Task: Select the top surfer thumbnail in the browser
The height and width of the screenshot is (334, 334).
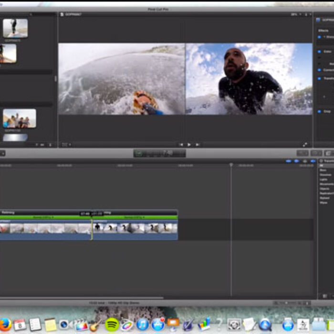Action: point(15,28)
